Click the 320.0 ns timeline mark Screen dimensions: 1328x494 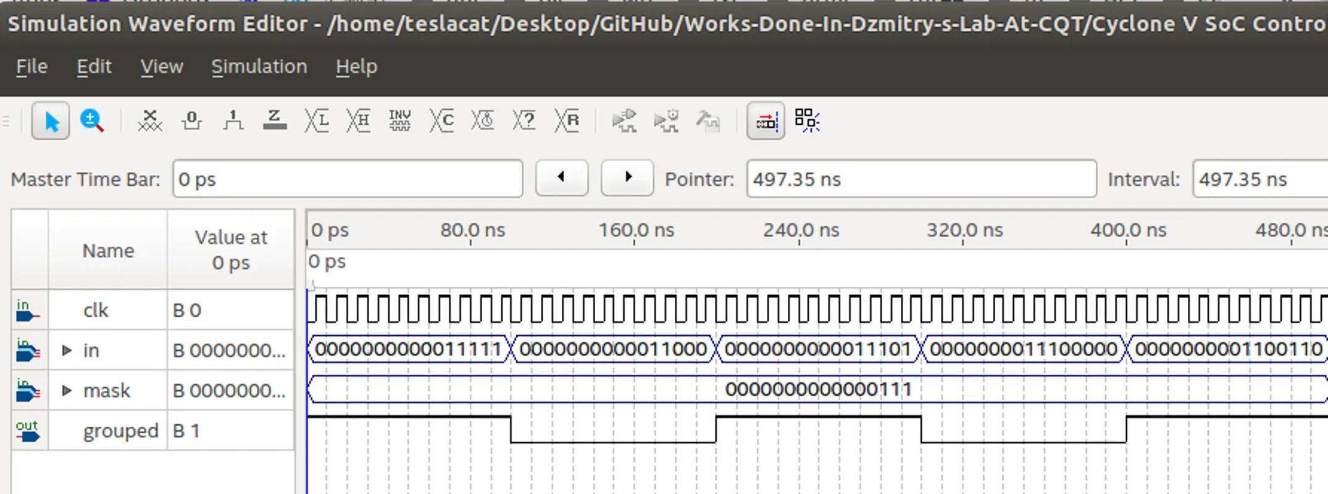[x=964, y=230]
